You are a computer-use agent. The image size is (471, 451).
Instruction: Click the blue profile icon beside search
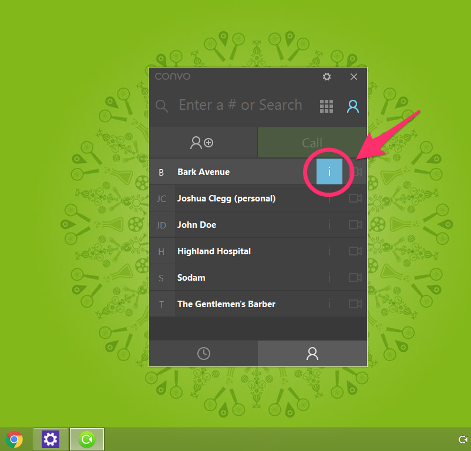[352, 106]
